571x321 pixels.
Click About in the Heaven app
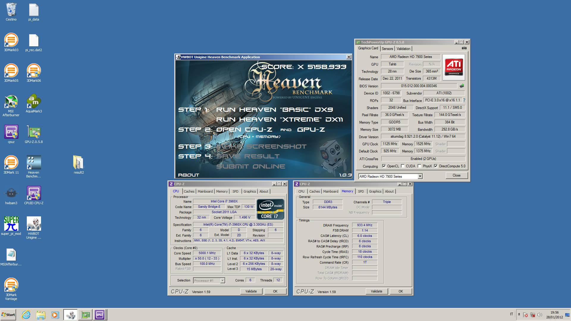point(189,175)
